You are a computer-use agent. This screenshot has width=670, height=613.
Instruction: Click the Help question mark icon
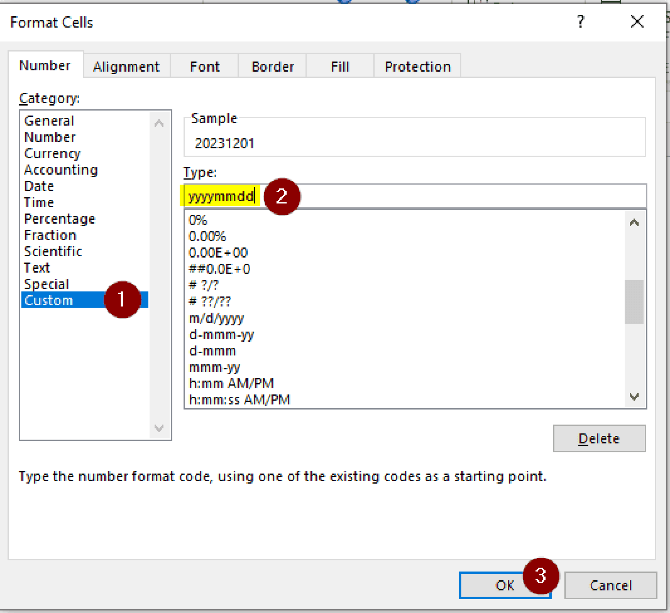pyautogui.click(x=581, y=22)
